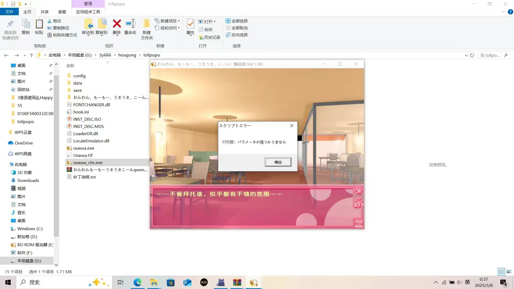
Task: Open the notification center icon
Action: [503, 282]
